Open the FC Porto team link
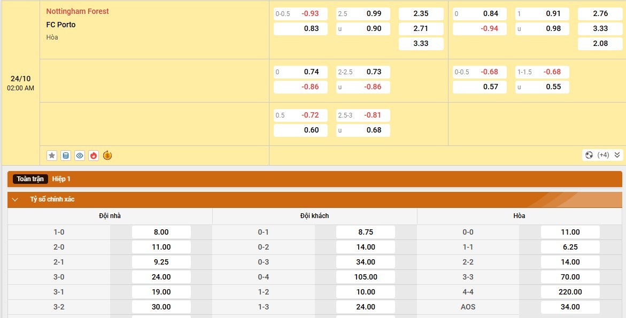 click(61, 25)
